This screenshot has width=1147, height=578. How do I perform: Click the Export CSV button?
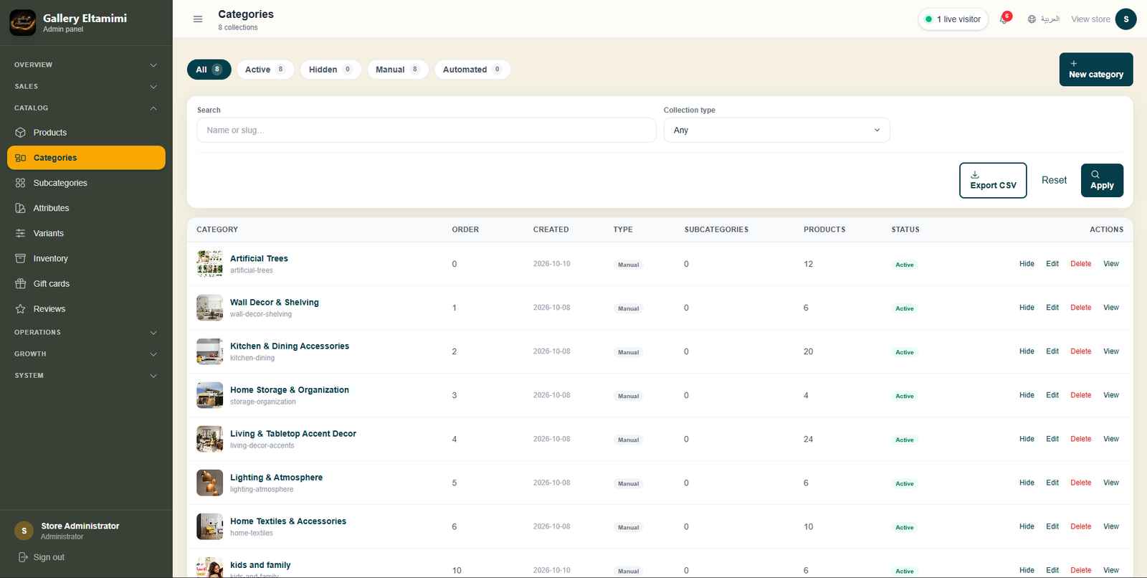pos(993,180)
